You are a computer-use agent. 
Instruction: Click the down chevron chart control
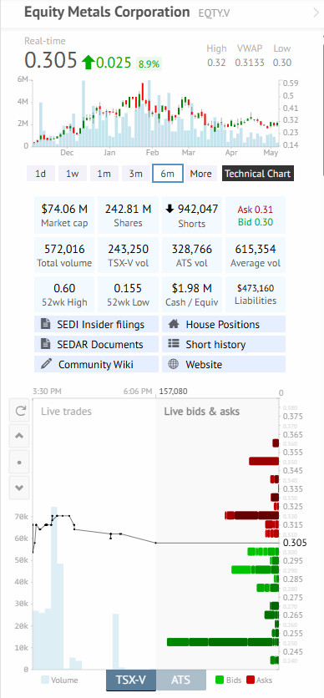19,488
